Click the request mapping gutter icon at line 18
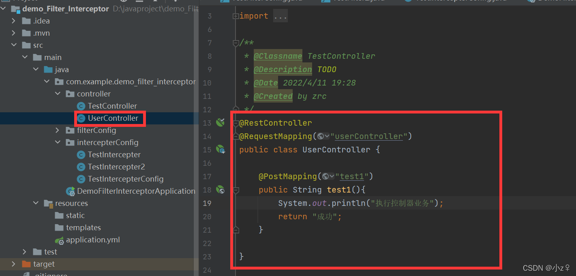 coord(220,189)
